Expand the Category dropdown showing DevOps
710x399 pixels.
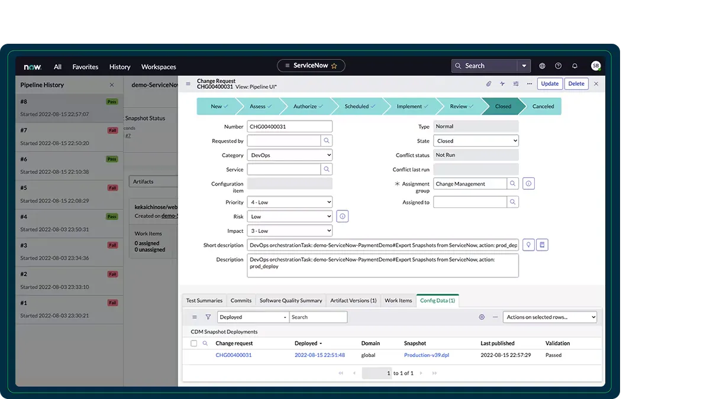pos(289,155)
